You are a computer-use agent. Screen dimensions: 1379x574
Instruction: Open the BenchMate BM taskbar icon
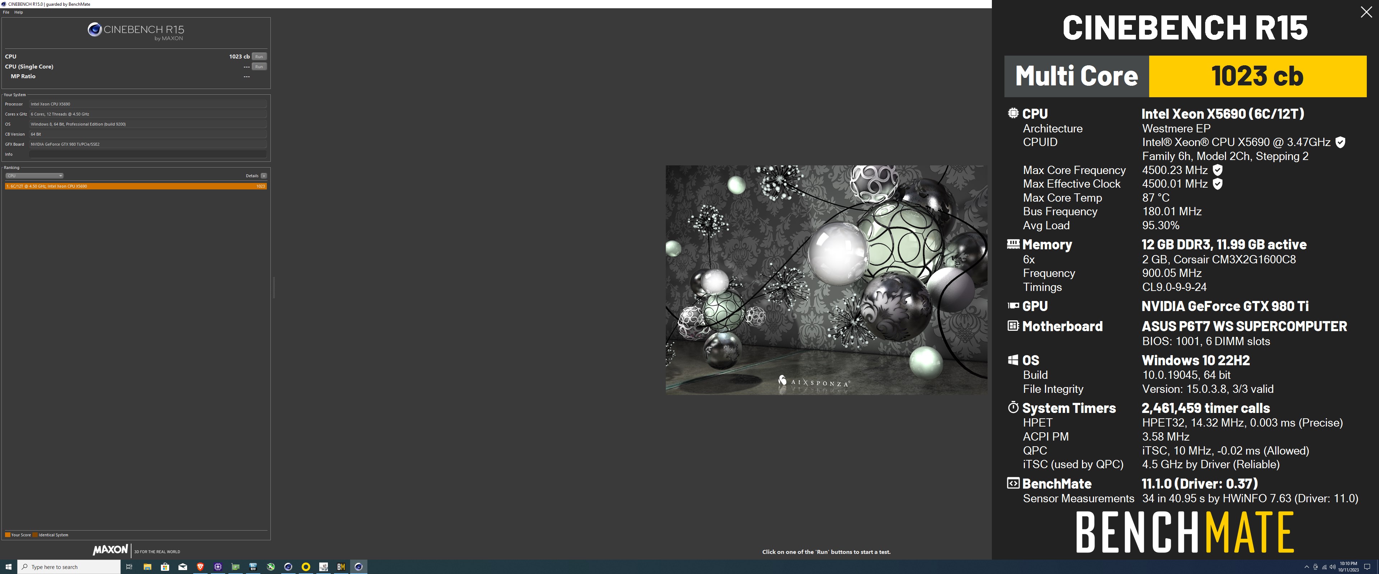pyautogui.click(x=341, y=567)
